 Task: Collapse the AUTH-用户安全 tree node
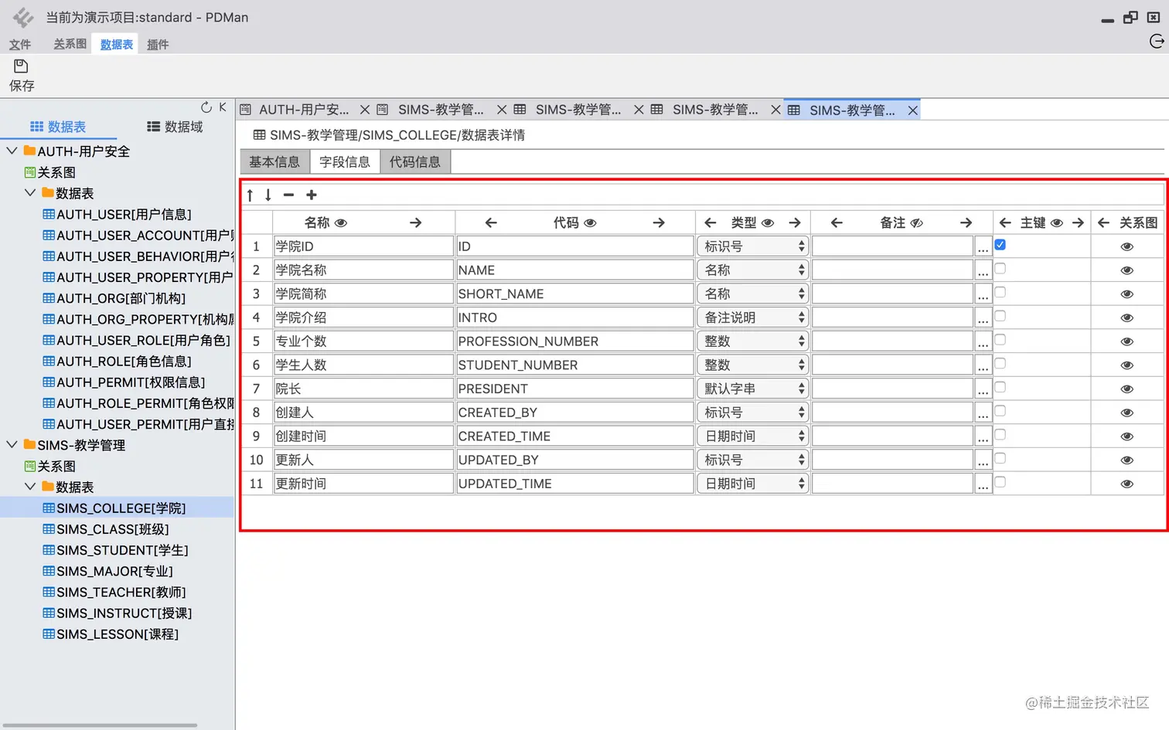pyautogui.click(x=12, y=151)
